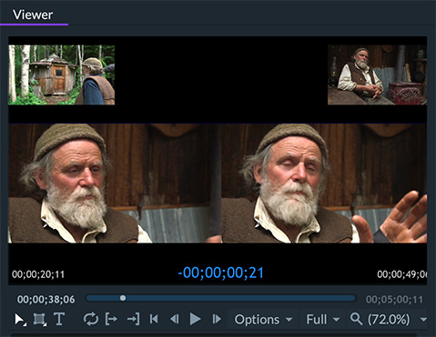Open the Full quality dropdown
436x337 pixels.
pos(323,320)
